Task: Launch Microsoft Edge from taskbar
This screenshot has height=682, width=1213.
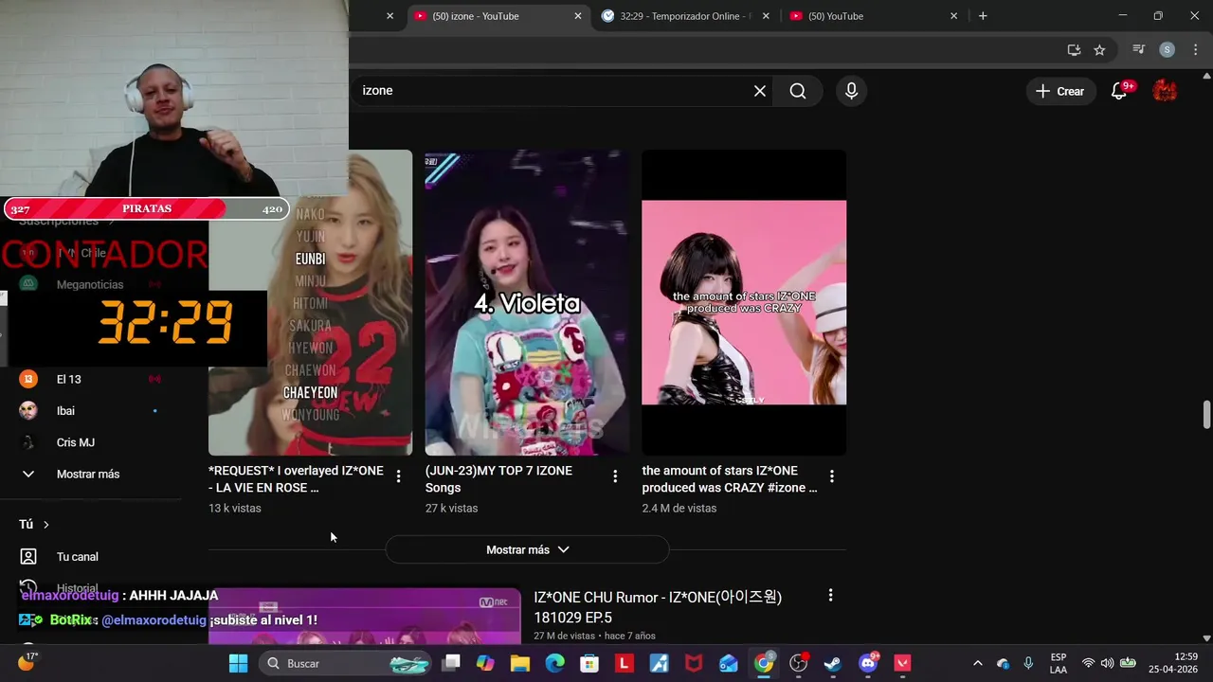Action: [x=554, y=663]
